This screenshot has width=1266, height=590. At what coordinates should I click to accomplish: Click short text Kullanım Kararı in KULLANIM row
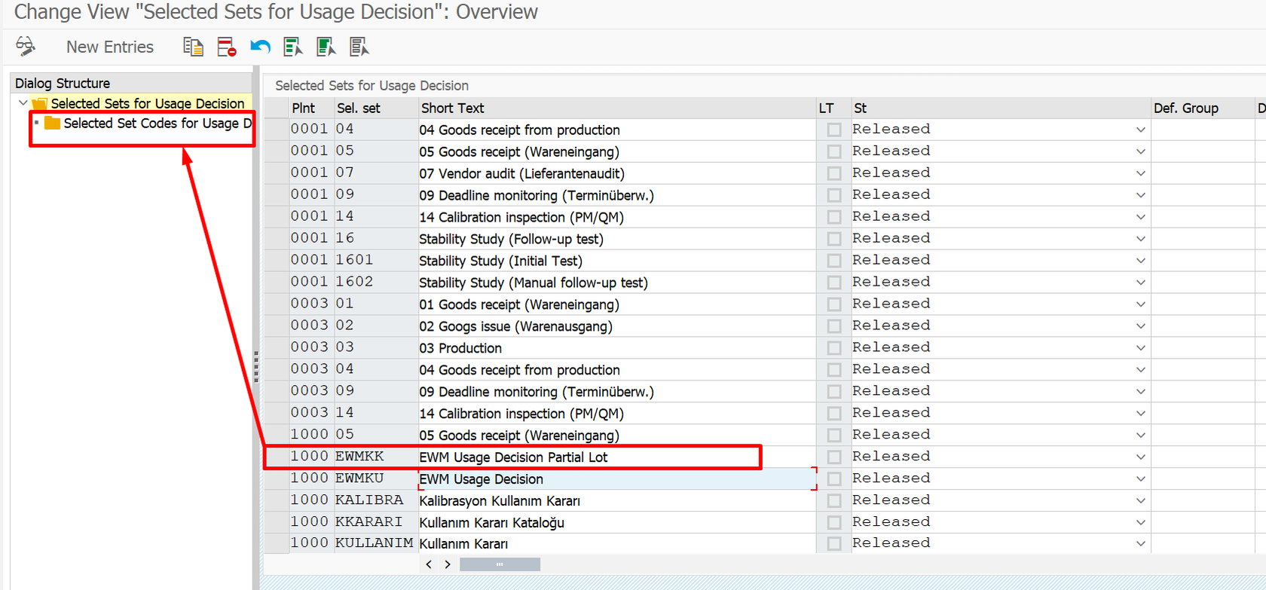pyautogui.click(x=463, y=544)
